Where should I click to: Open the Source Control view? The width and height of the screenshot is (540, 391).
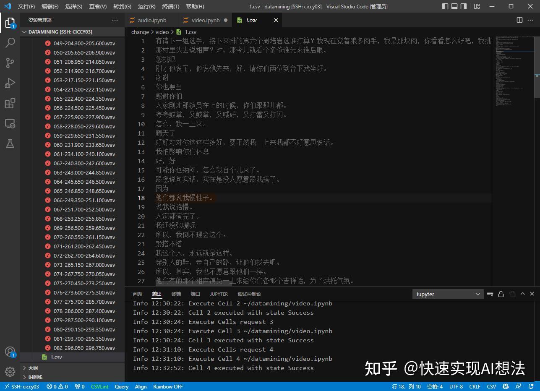(x=10, y=63)
